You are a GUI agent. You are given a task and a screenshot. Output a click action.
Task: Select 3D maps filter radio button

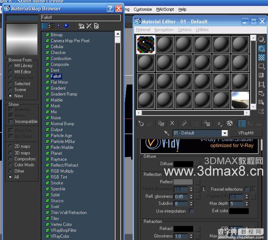[x=10, y=153]
